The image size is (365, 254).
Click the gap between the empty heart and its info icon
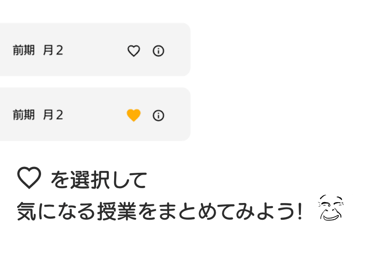(x=146, y=51)
